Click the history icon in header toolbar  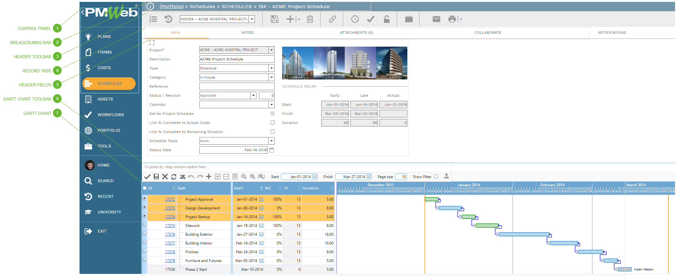[168, 19]
